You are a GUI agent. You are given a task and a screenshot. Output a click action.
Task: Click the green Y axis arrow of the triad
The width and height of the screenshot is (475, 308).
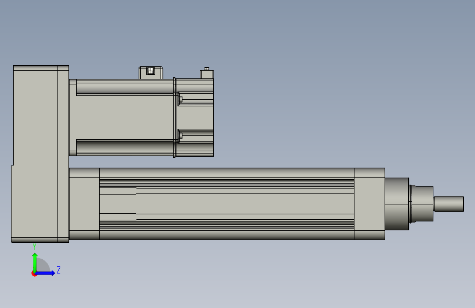tap(35, 263)
